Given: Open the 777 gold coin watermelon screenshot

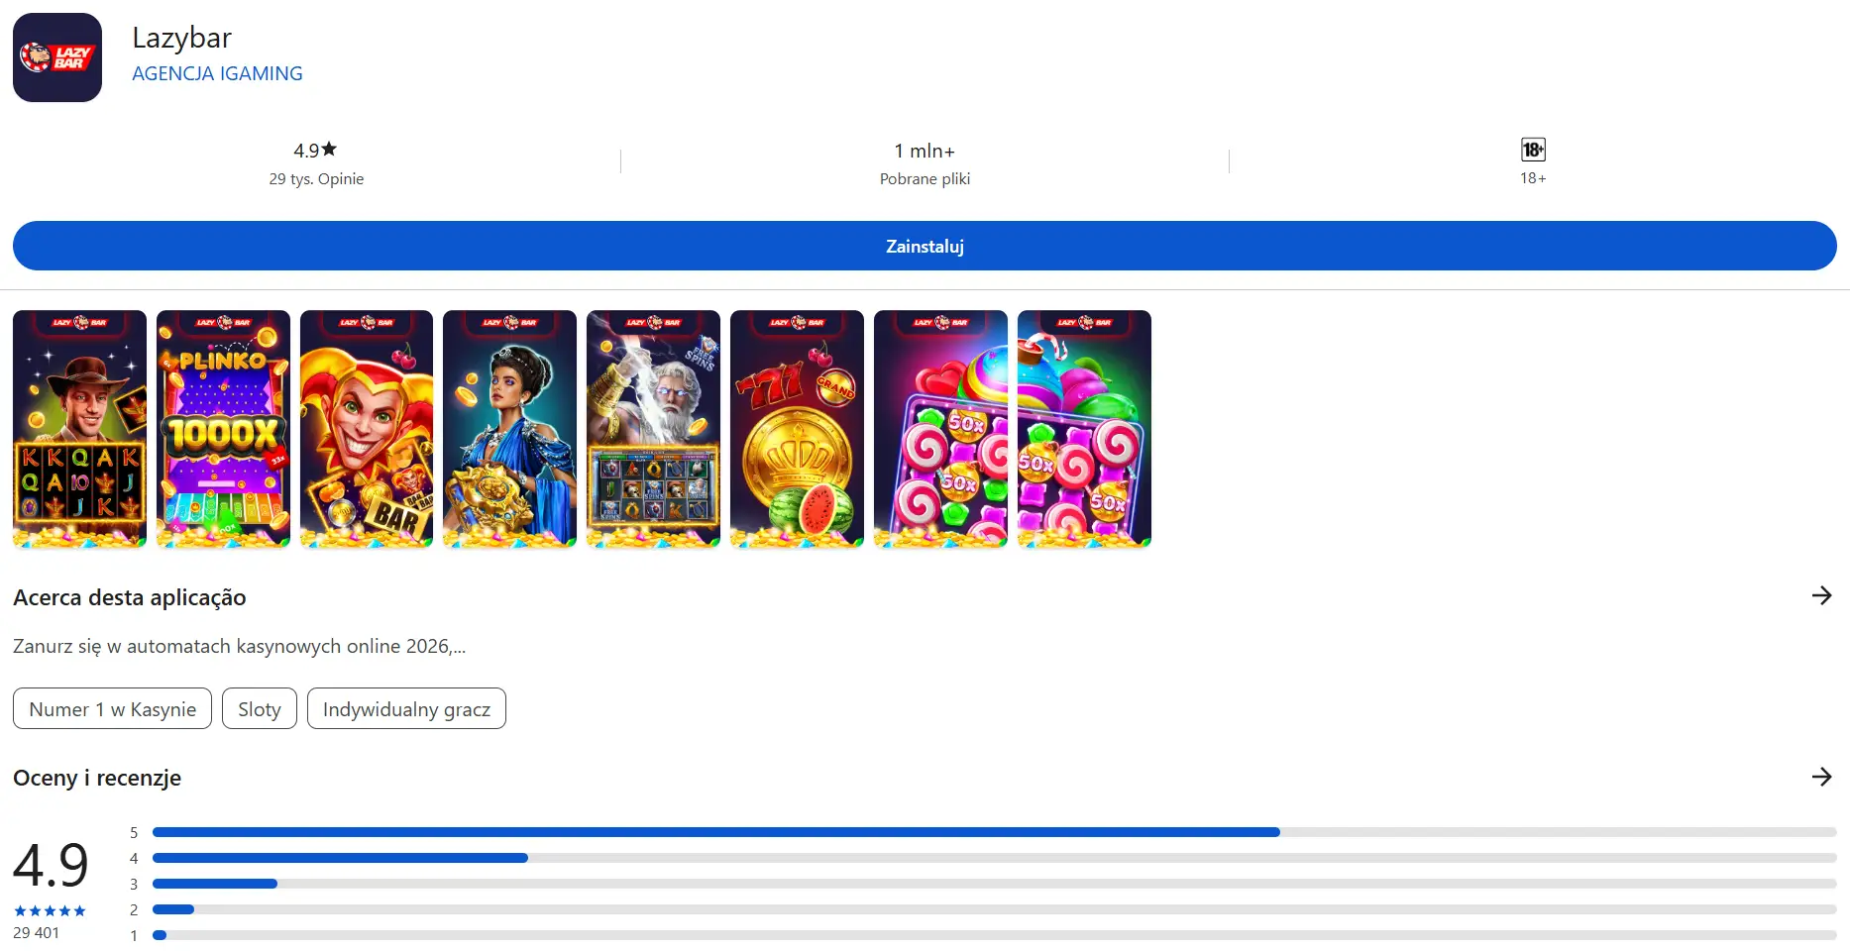Looking at the screenshot, I should click(x=797, y=429).
